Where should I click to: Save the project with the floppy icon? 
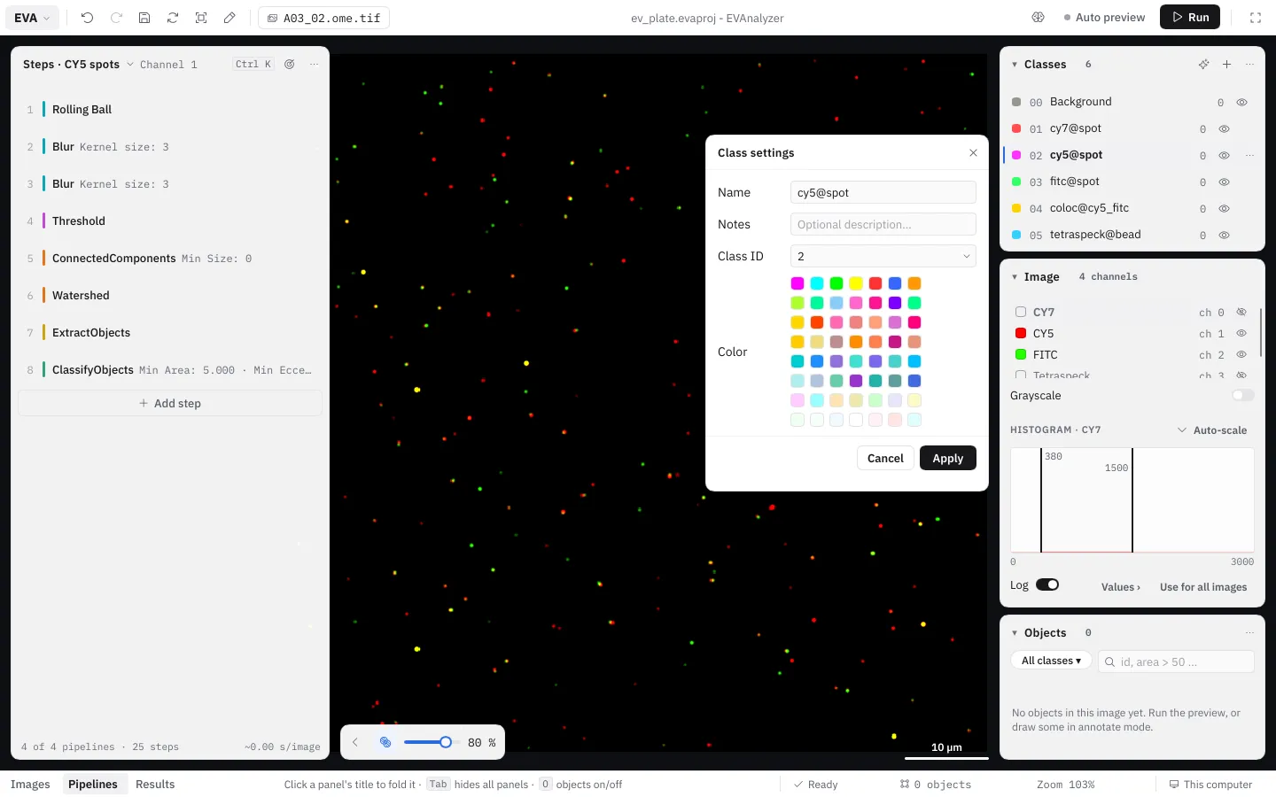[x=144, y=18]
